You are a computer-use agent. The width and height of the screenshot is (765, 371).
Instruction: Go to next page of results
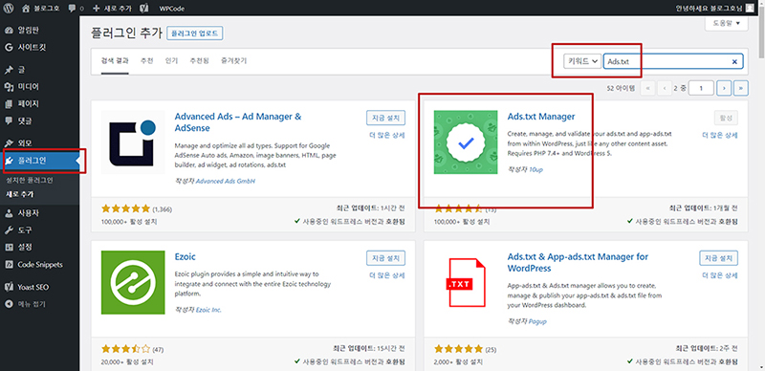(725, 88)
